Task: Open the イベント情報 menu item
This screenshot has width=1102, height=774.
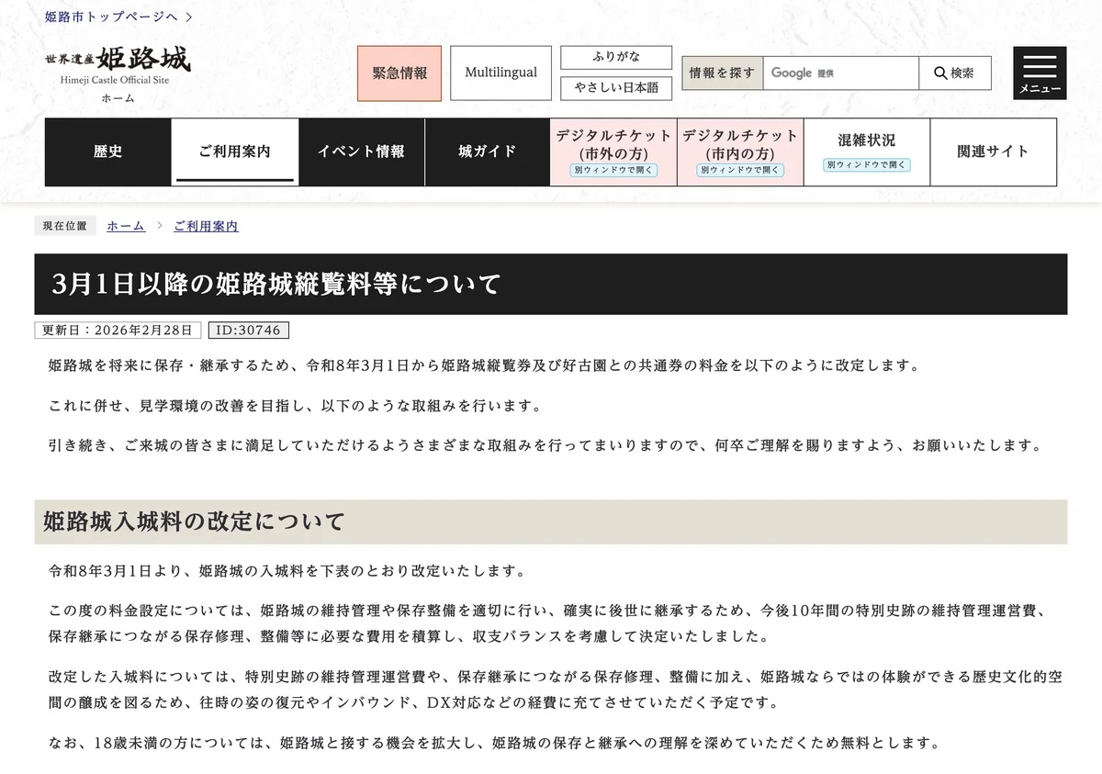Action: (361, 151)
